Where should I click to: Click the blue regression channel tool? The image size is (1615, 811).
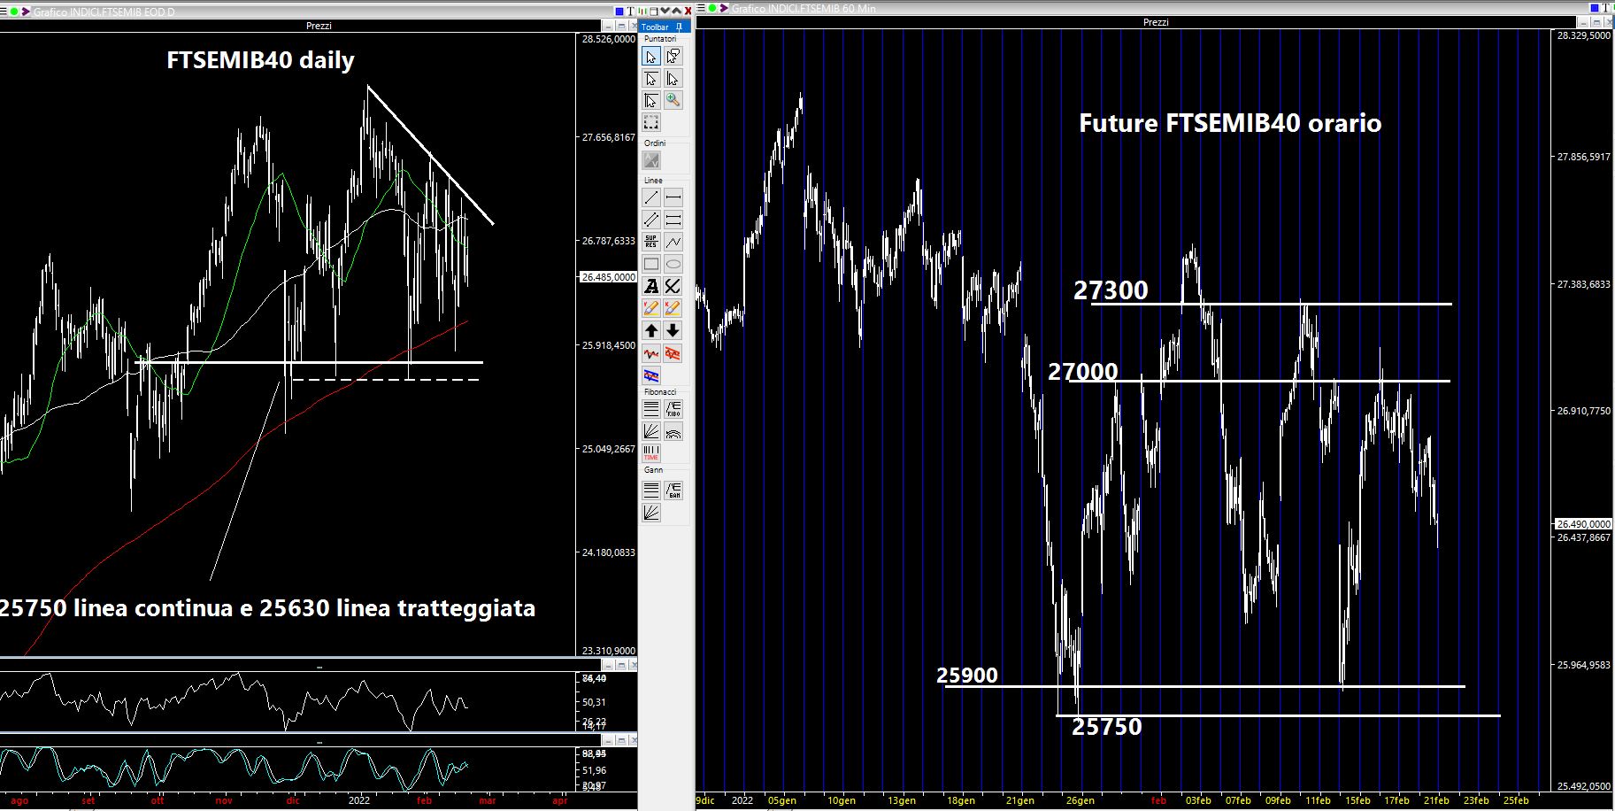(x=651, y=375)
